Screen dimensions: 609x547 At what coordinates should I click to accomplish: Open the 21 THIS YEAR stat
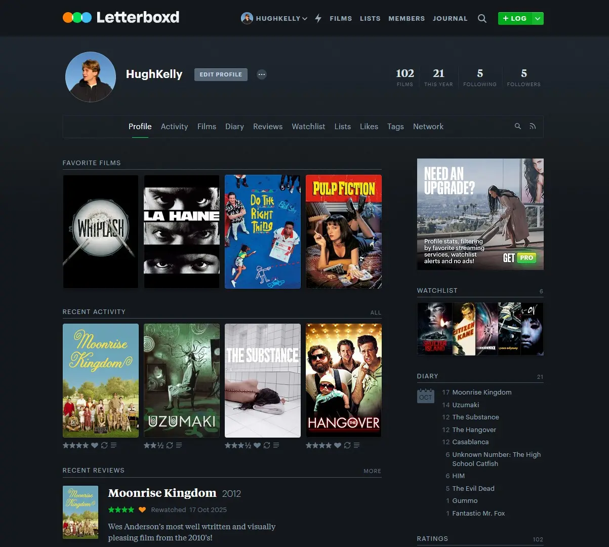pyautogui.click(x=438, y=77)
